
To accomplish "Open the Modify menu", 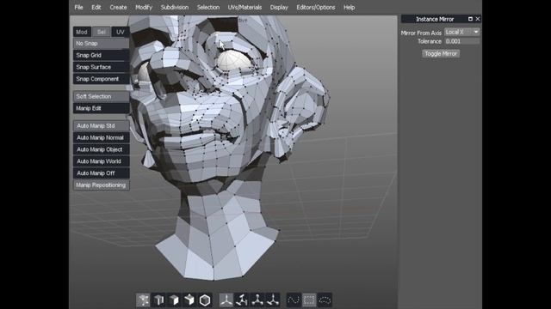I will tap(144, 8).
